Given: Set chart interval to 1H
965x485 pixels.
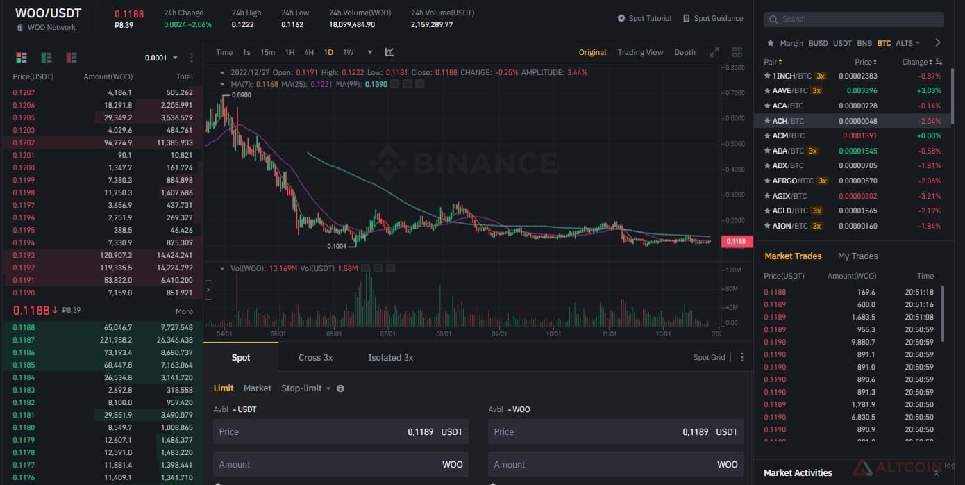Looking at the screenshot, I should (x=289, y=52).
